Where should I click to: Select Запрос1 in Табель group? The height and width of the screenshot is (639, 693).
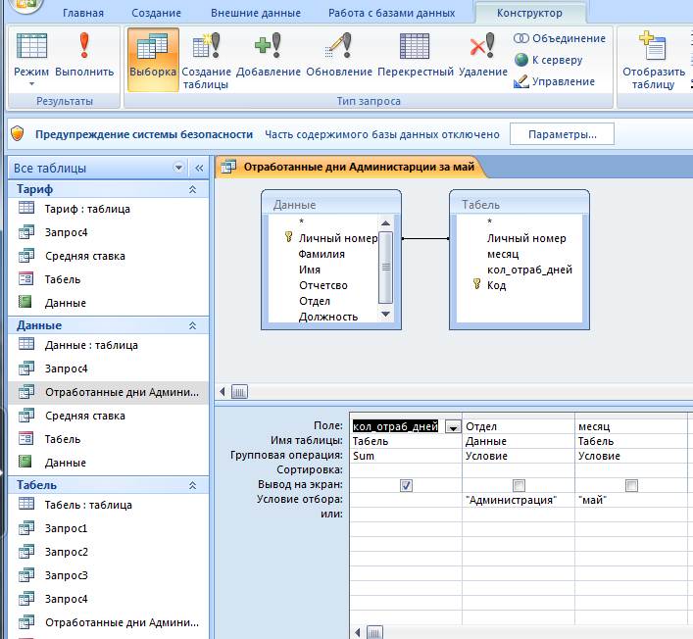click(108, 528)
